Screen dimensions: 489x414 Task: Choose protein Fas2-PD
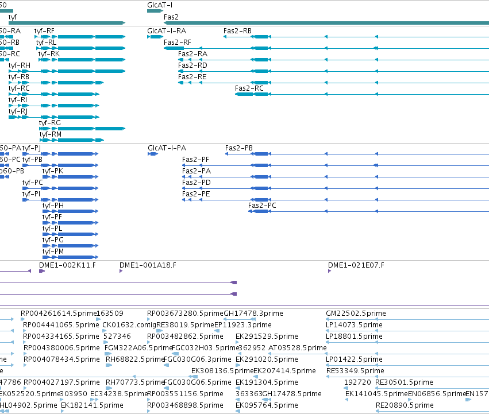336,188
